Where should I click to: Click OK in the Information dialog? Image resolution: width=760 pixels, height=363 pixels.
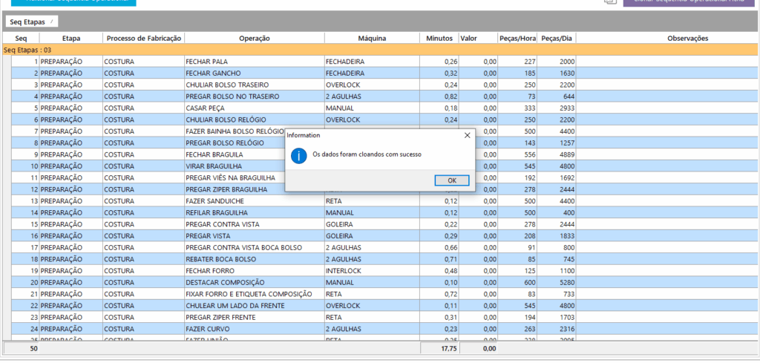pyautogui.click(x=452, y=180)
